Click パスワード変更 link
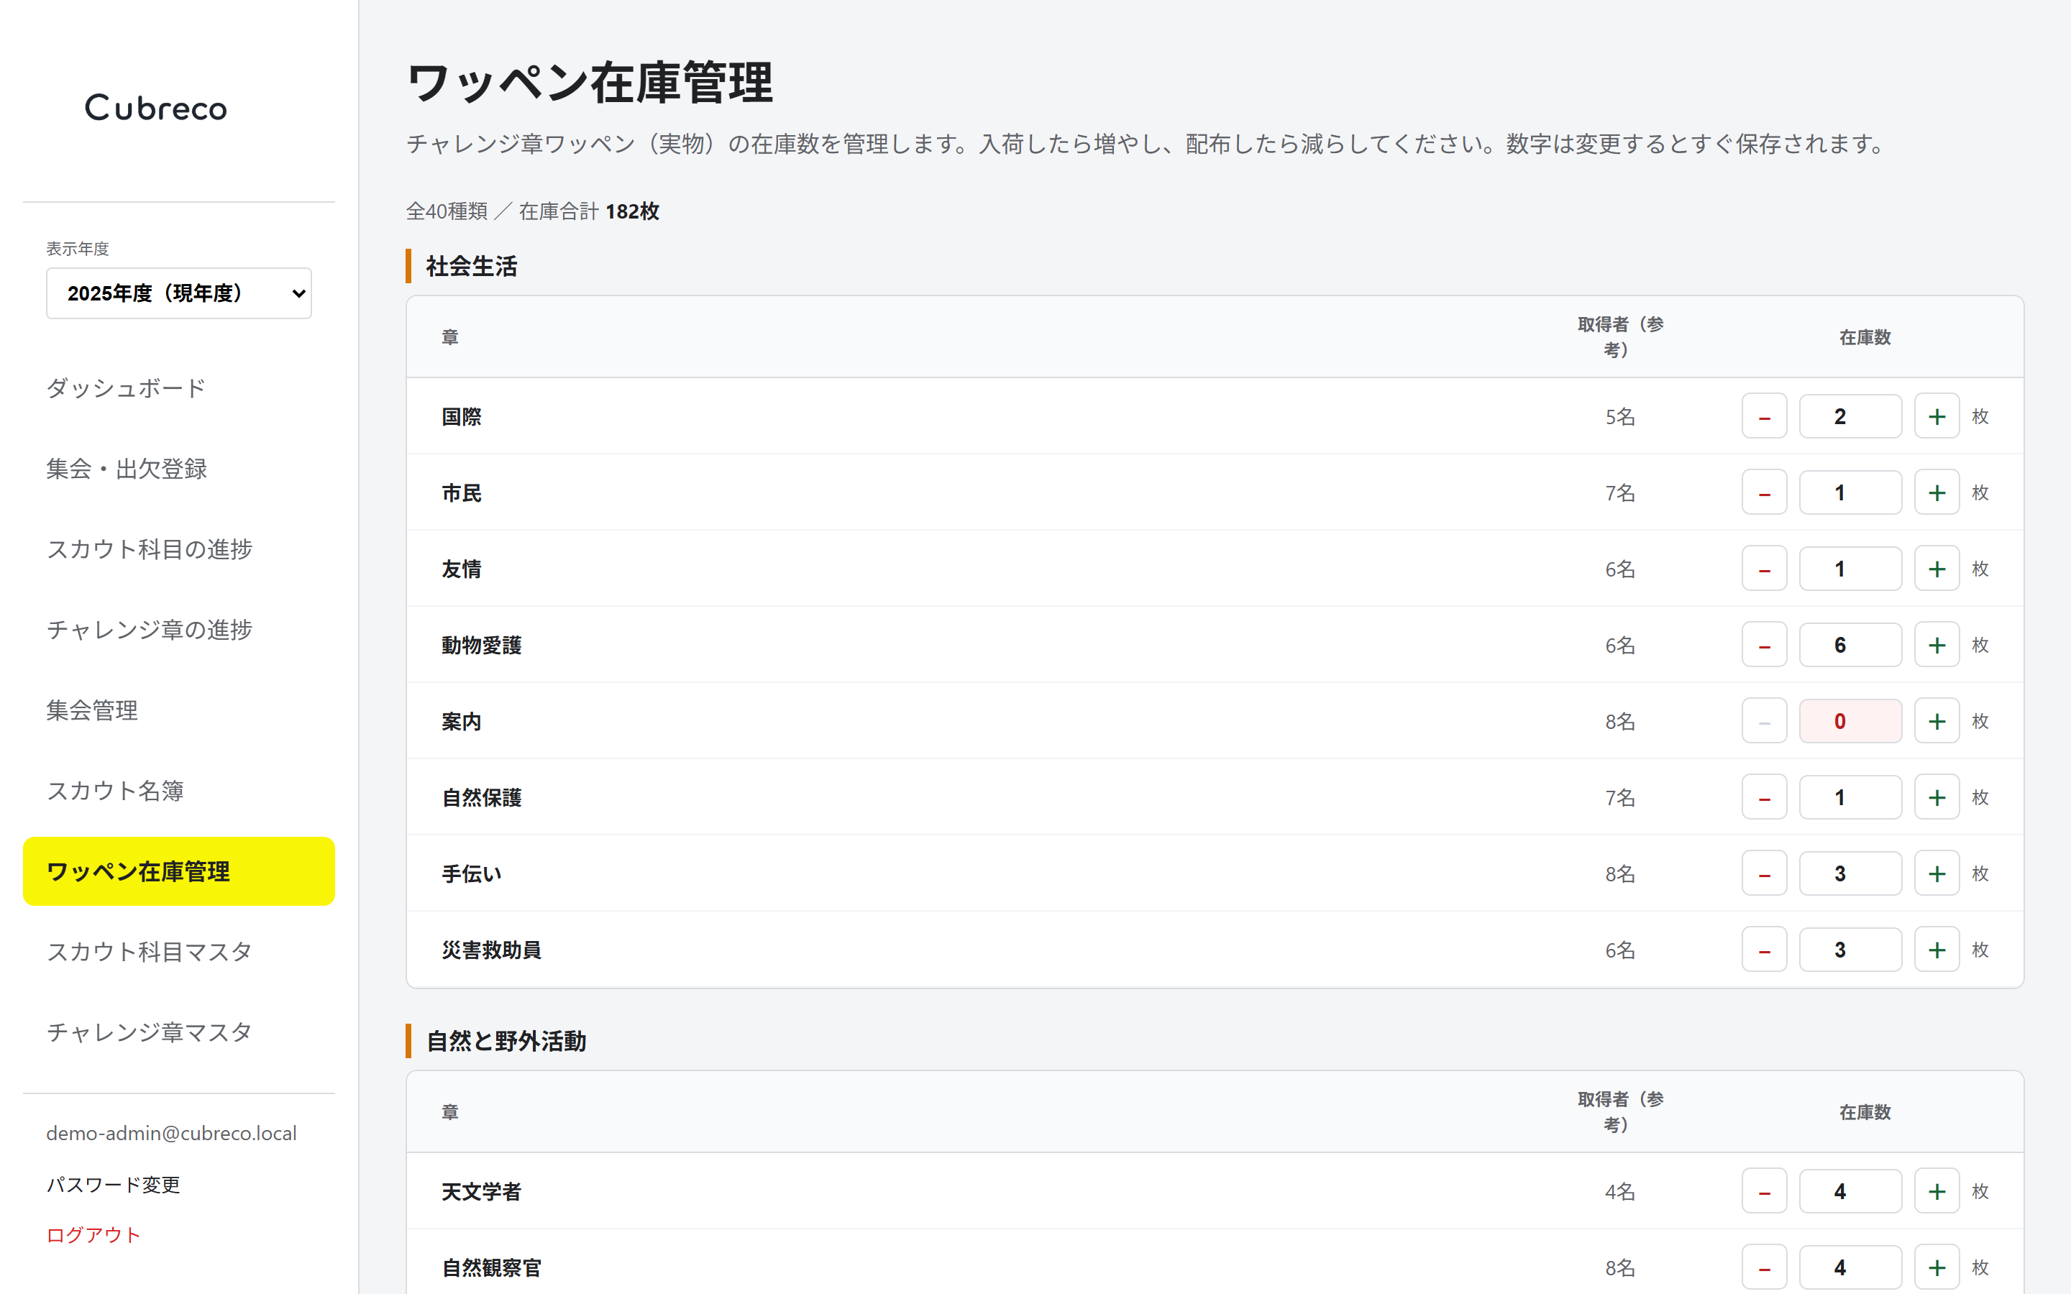Screen dimensions: 2071x1294 (x=113, y=1185)
